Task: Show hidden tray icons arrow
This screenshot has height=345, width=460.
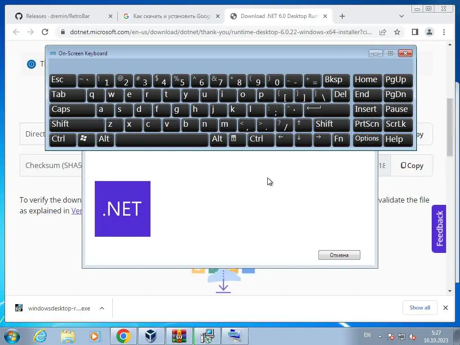Action: (x=380, y=336)
